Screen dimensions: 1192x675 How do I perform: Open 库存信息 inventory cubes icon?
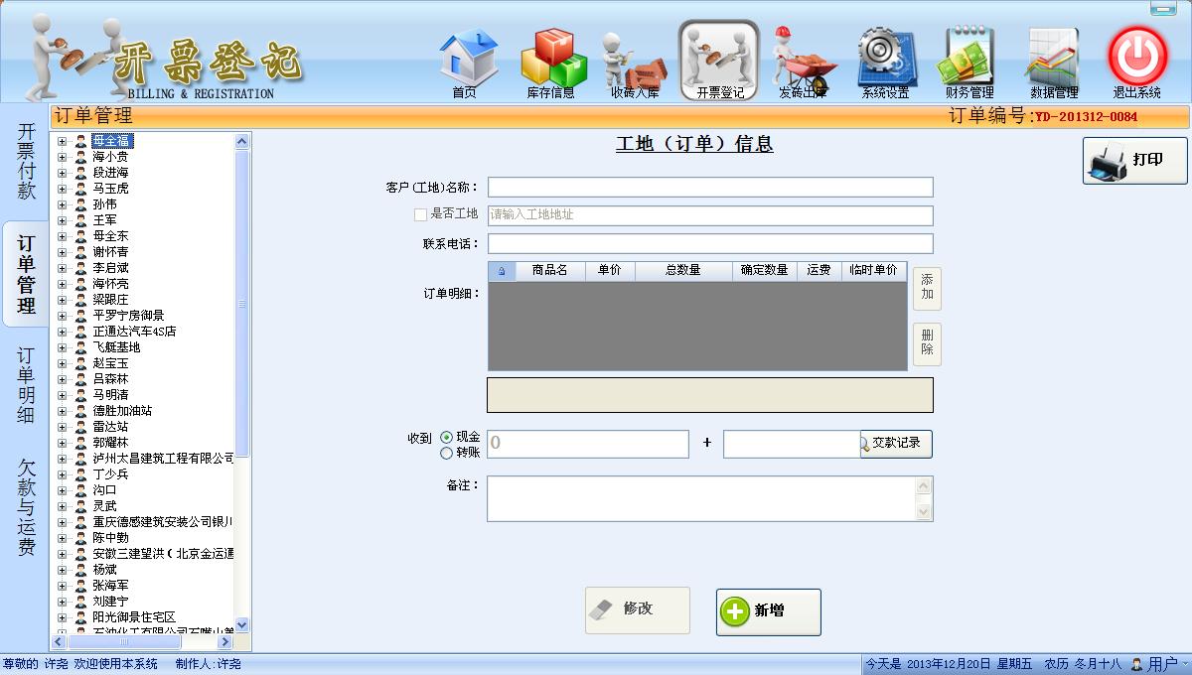(x=553, y=60)
